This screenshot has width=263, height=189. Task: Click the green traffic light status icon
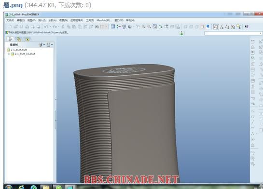(181, 33)
